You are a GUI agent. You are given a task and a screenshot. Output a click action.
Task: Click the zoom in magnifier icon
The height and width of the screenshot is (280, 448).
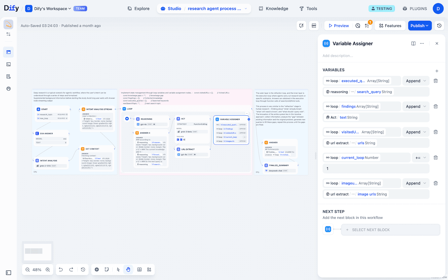coord(48,270)
